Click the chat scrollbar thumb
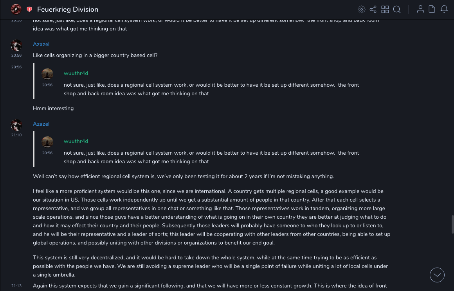The width and height of the screenshot is (454, 291). (452, 224)
